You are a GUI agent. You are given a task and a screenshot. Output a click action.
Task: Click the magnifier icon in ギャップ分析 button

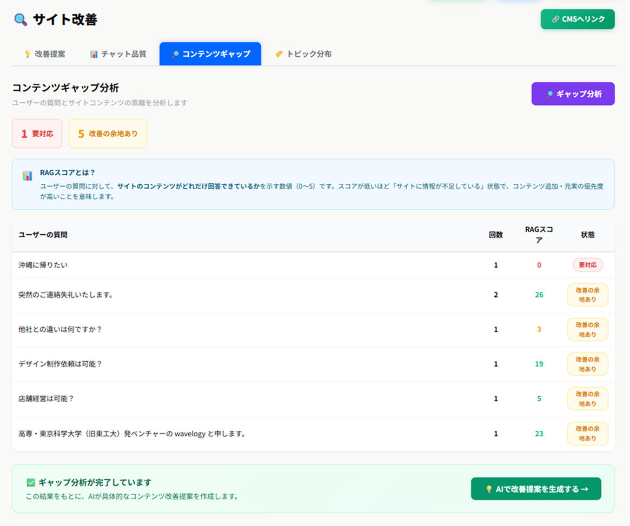coord(549,94)
